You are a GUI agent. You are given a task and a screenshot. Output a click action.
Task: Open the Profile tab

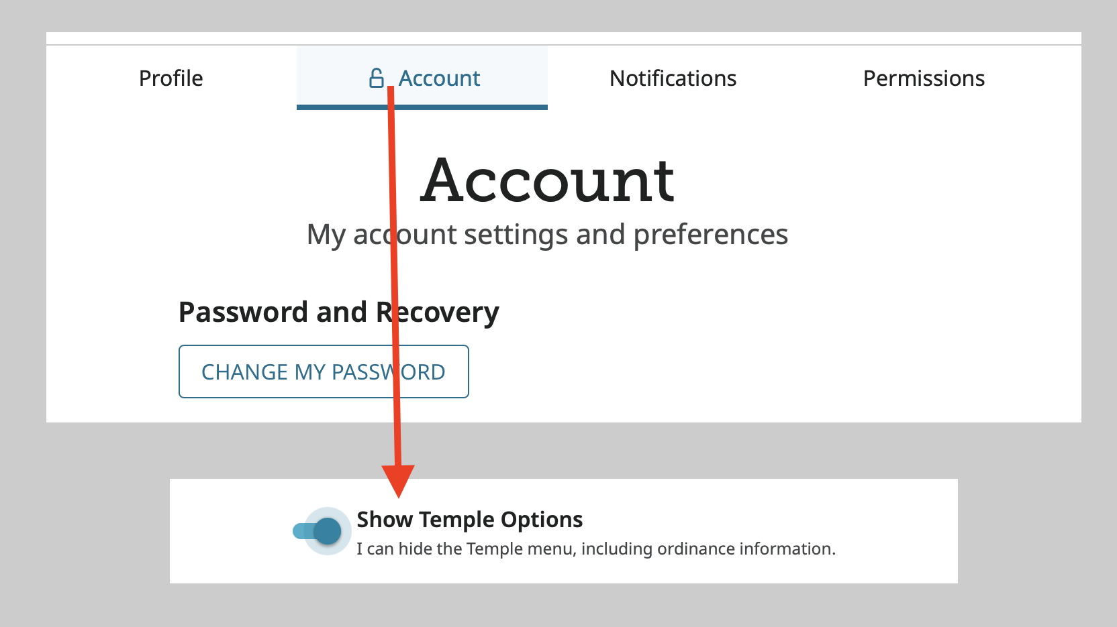point(171,78)
